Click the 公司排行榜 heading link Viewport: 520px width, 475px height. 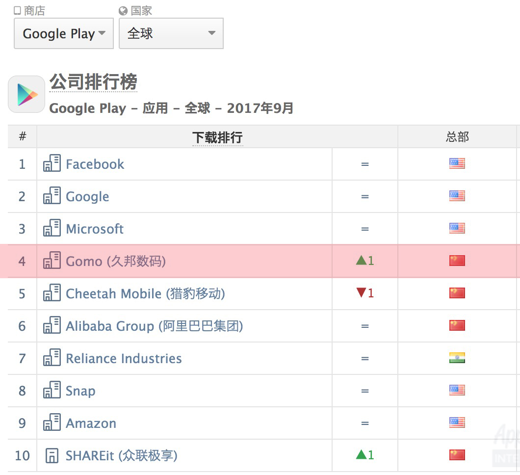coord(93,81)
